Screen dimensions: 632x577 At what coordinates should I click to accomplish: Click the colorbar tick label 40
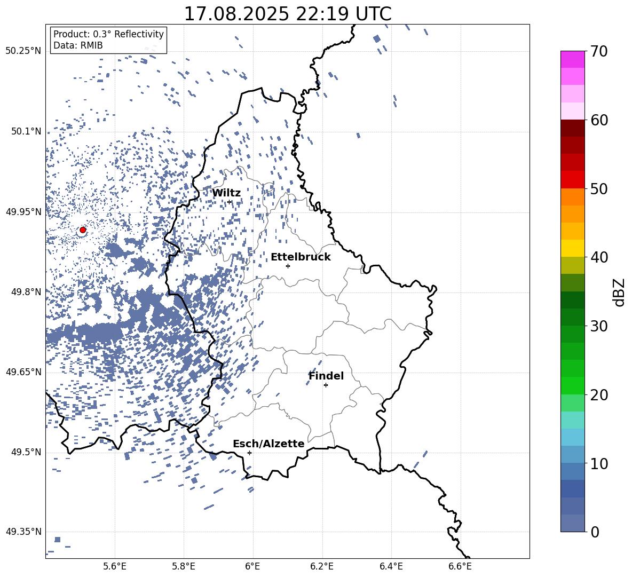click(599, 257)
